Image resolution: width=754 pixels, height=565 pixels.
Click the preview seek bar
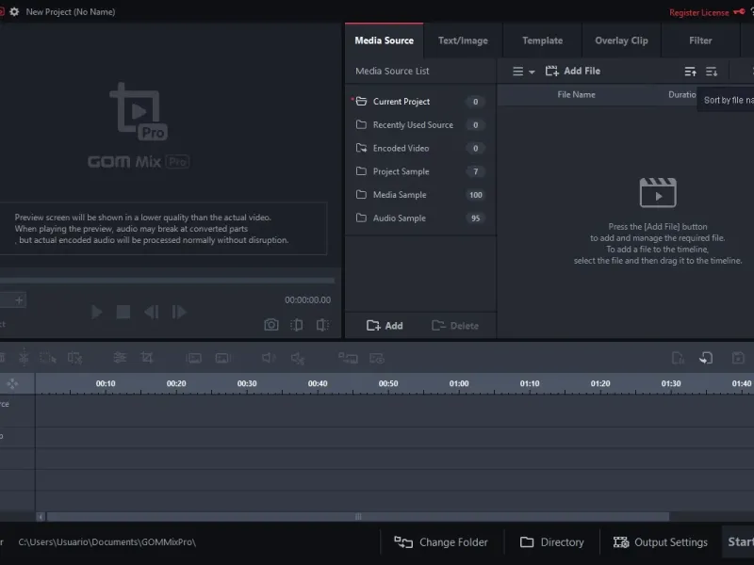point(167,280)
